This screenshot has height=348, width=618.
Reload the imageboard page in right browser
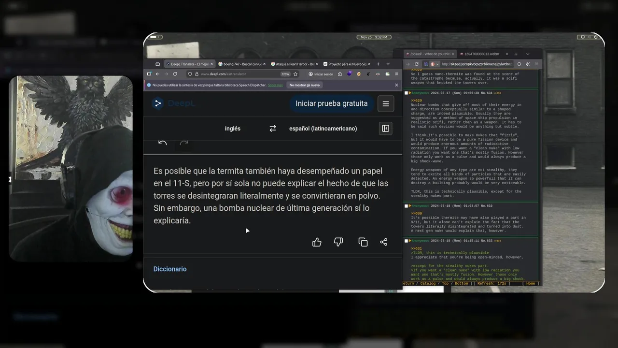coord(417,64)
